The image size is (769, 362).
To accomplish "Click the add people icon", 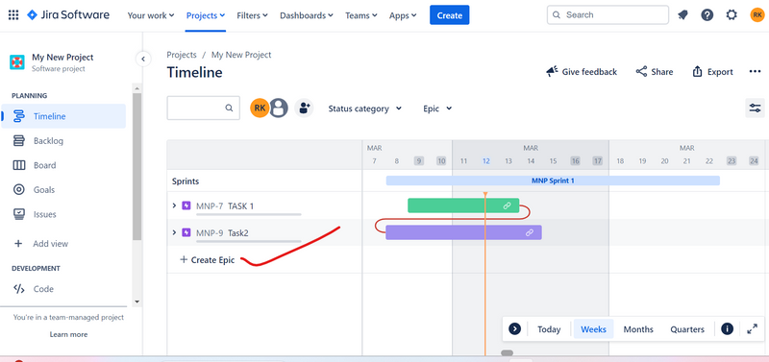I will click(304, 109).
